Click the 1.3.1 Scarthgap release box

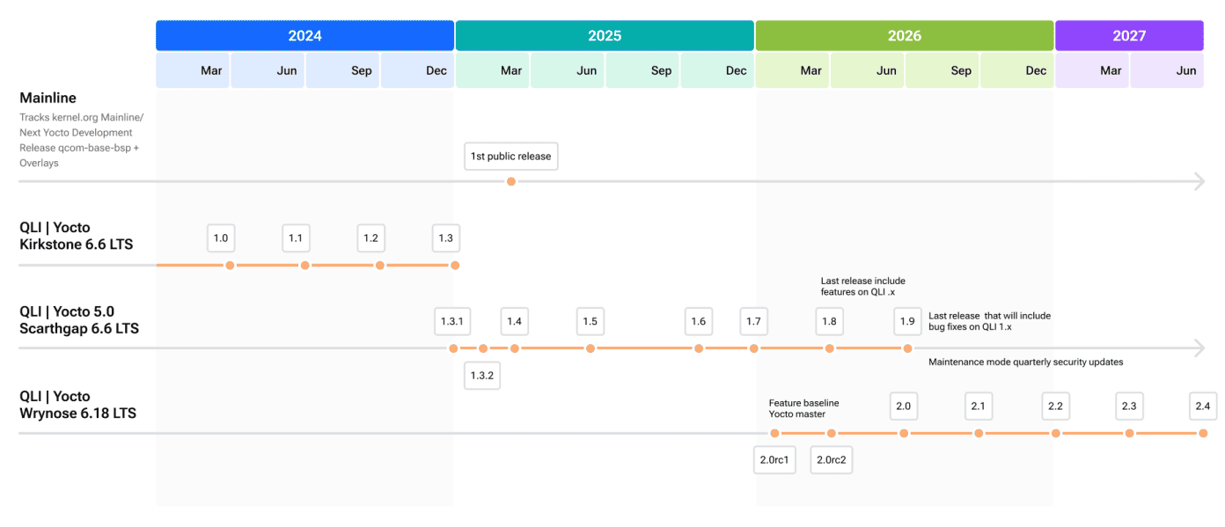click(x=451, y=321)
